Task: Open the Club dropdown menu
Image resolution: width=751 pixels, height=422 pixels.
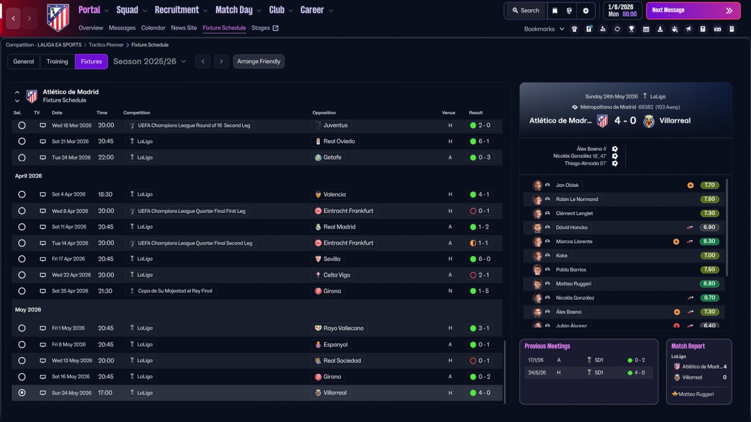Action: tap(281, 10)
